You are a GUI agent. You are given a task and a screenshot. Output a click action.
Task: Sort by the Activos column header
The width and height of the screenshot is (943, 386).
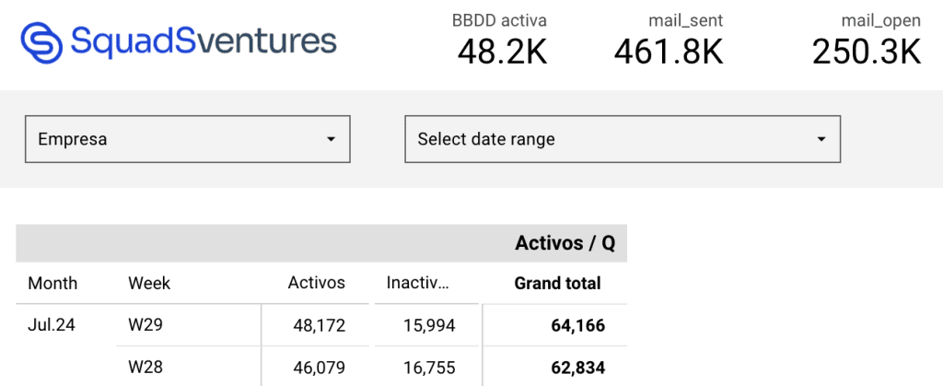pos(317,283)
